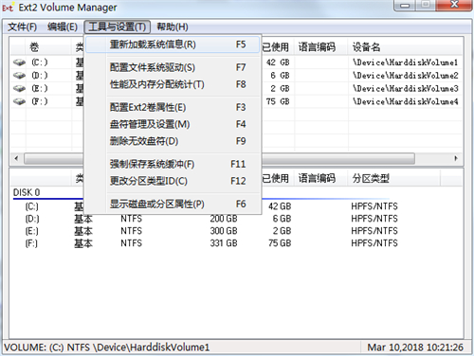Click the horizontal scrollbar right arrow
Image resolution: width=474 pixels, height=356 pixels.
(456, 158)
